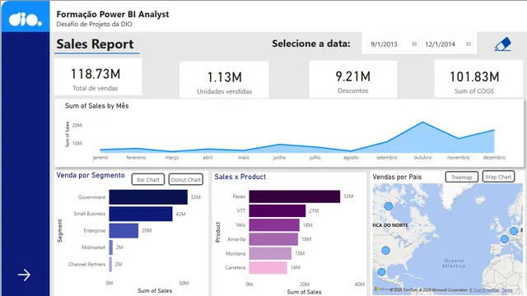
Task: Switch segment view to Bar Chart
Action: (x=148, y=179)
